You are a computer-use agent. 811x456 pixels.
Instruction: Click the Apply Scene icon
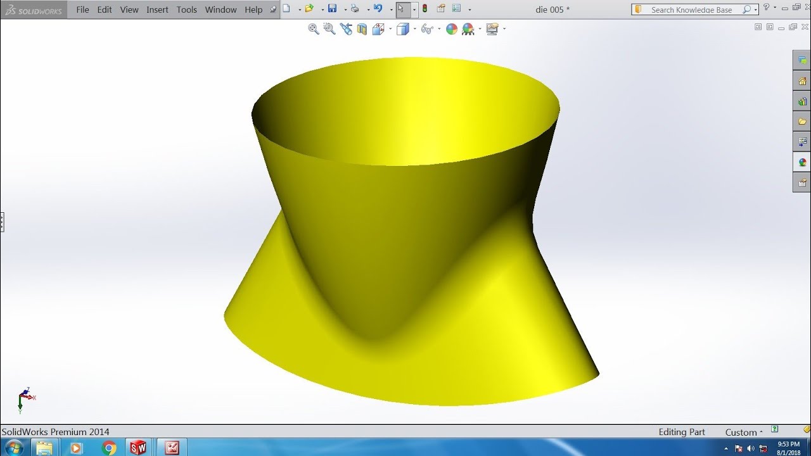click(468, 28)
